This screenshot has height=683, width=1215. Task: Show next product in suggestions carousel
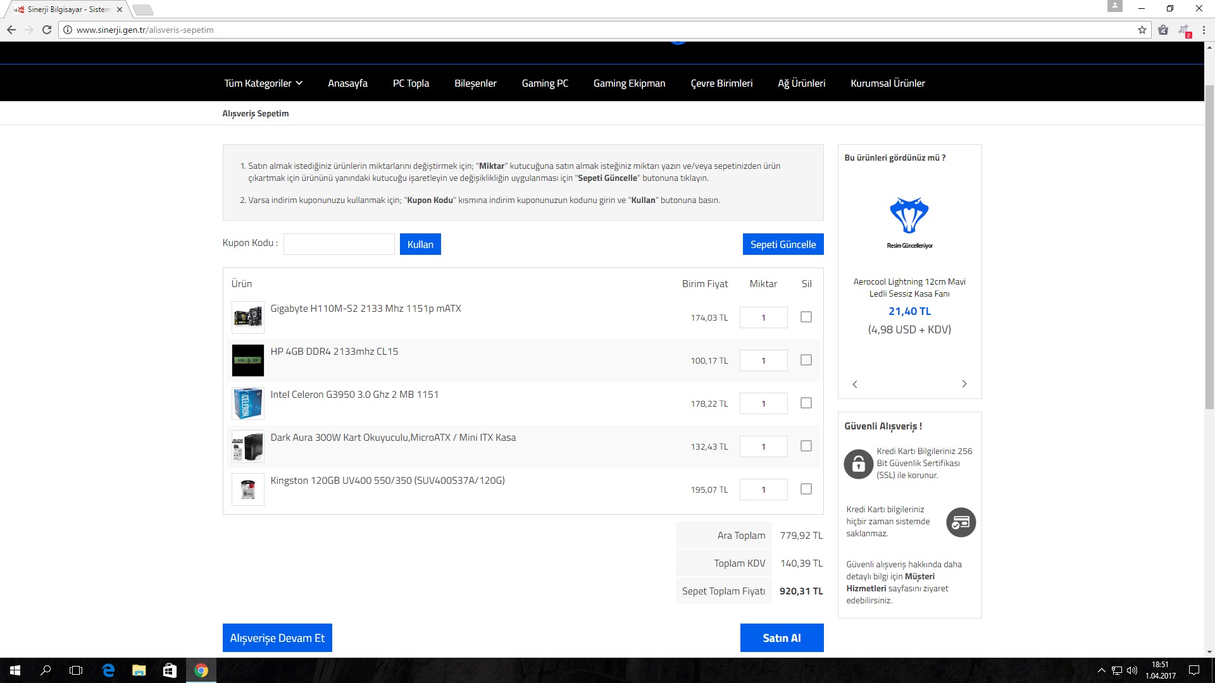click(964, 384)
